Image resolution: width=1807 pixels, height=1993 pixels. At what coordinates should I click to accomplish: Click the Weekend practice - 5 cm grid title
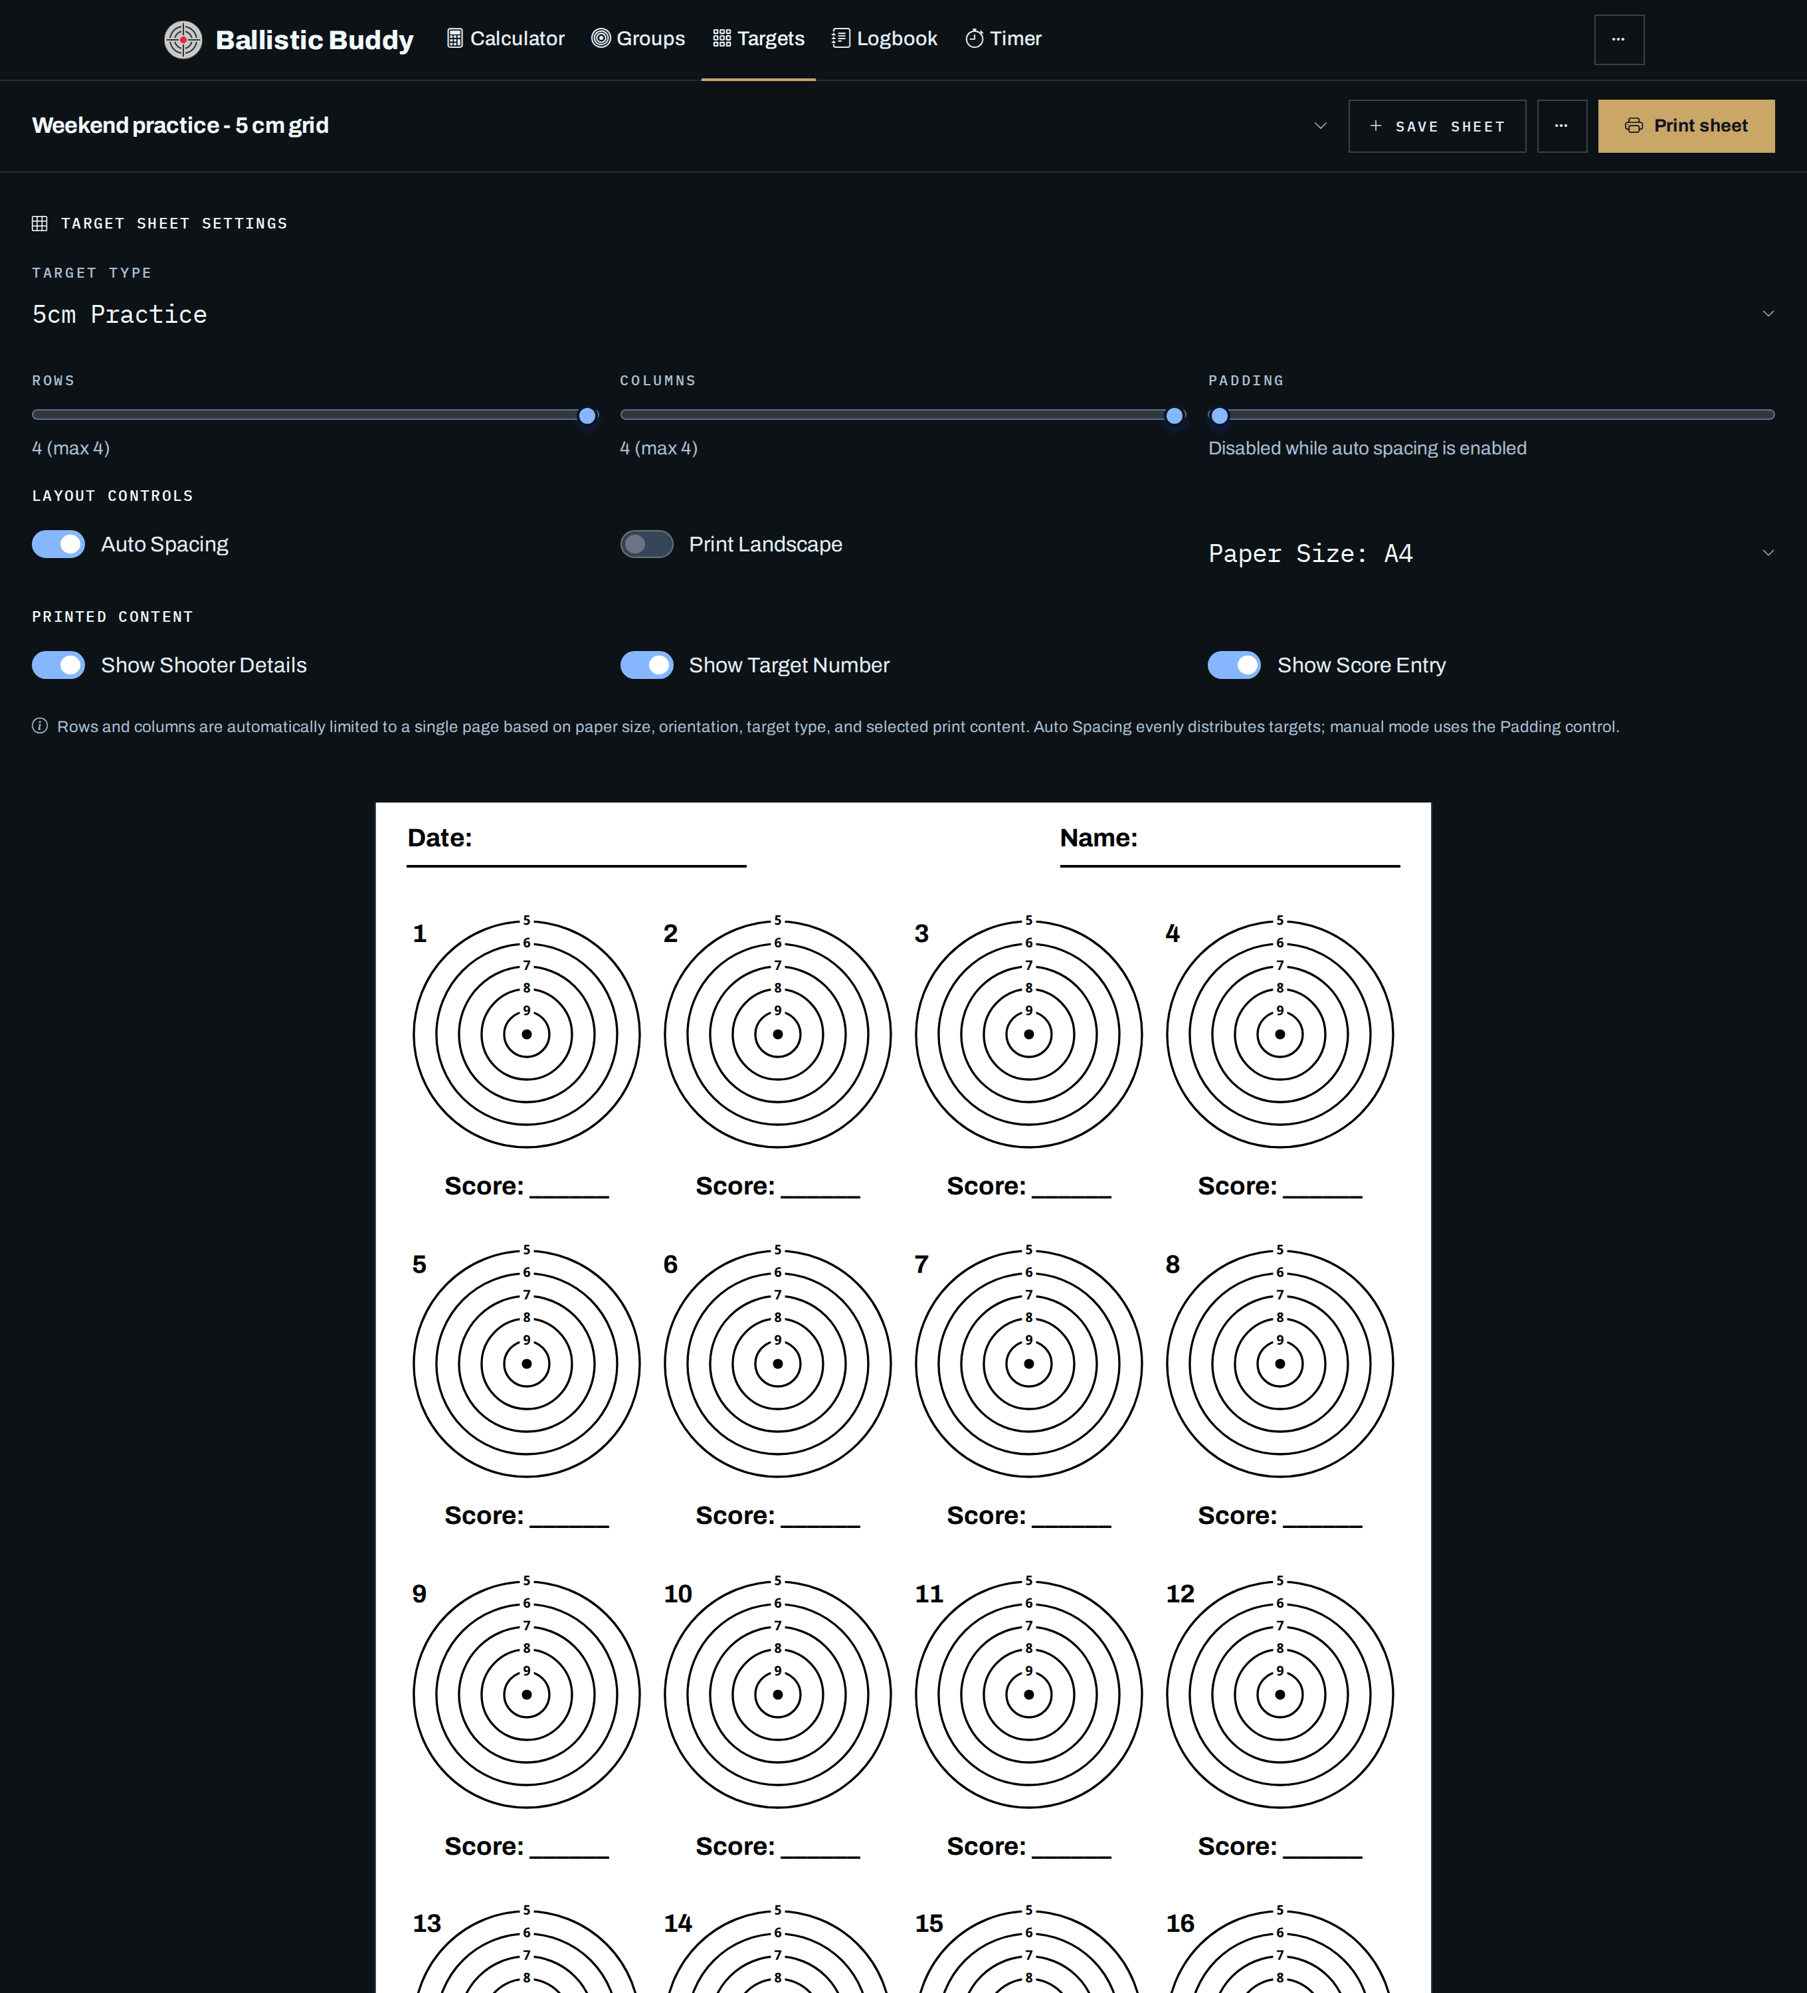pos(180,126)
